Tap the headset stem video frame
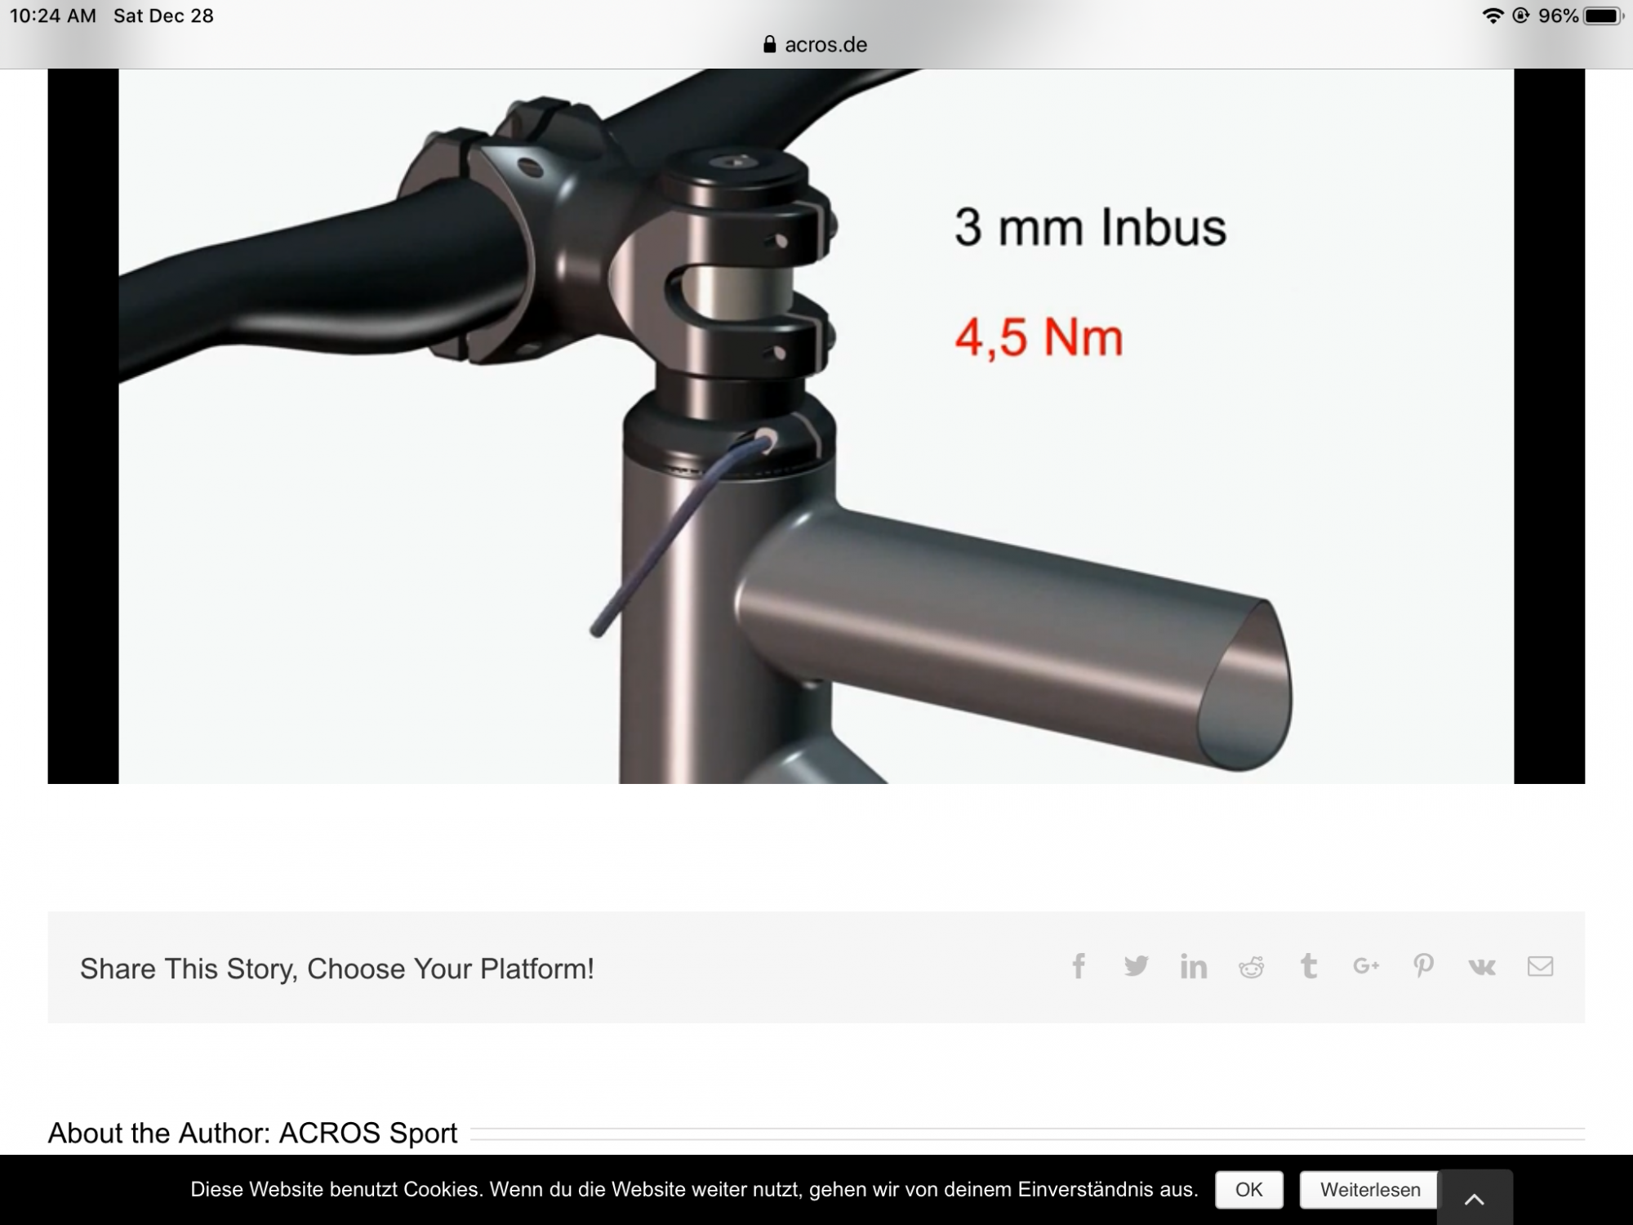The height and width of the screenshot is (1225, 1633). pyautogui.click(x=816, y=426)
